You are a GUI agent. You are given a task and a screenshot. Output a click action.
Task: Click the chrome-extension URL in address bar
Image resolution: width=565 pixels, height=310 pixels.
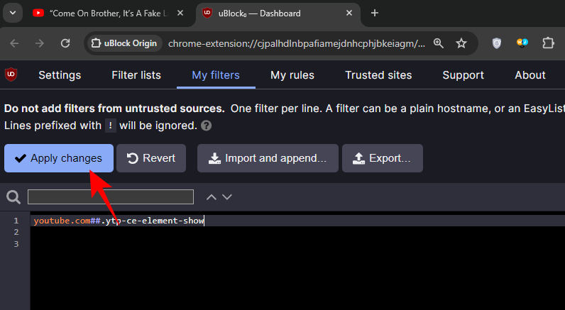click(x=297, y=43)
